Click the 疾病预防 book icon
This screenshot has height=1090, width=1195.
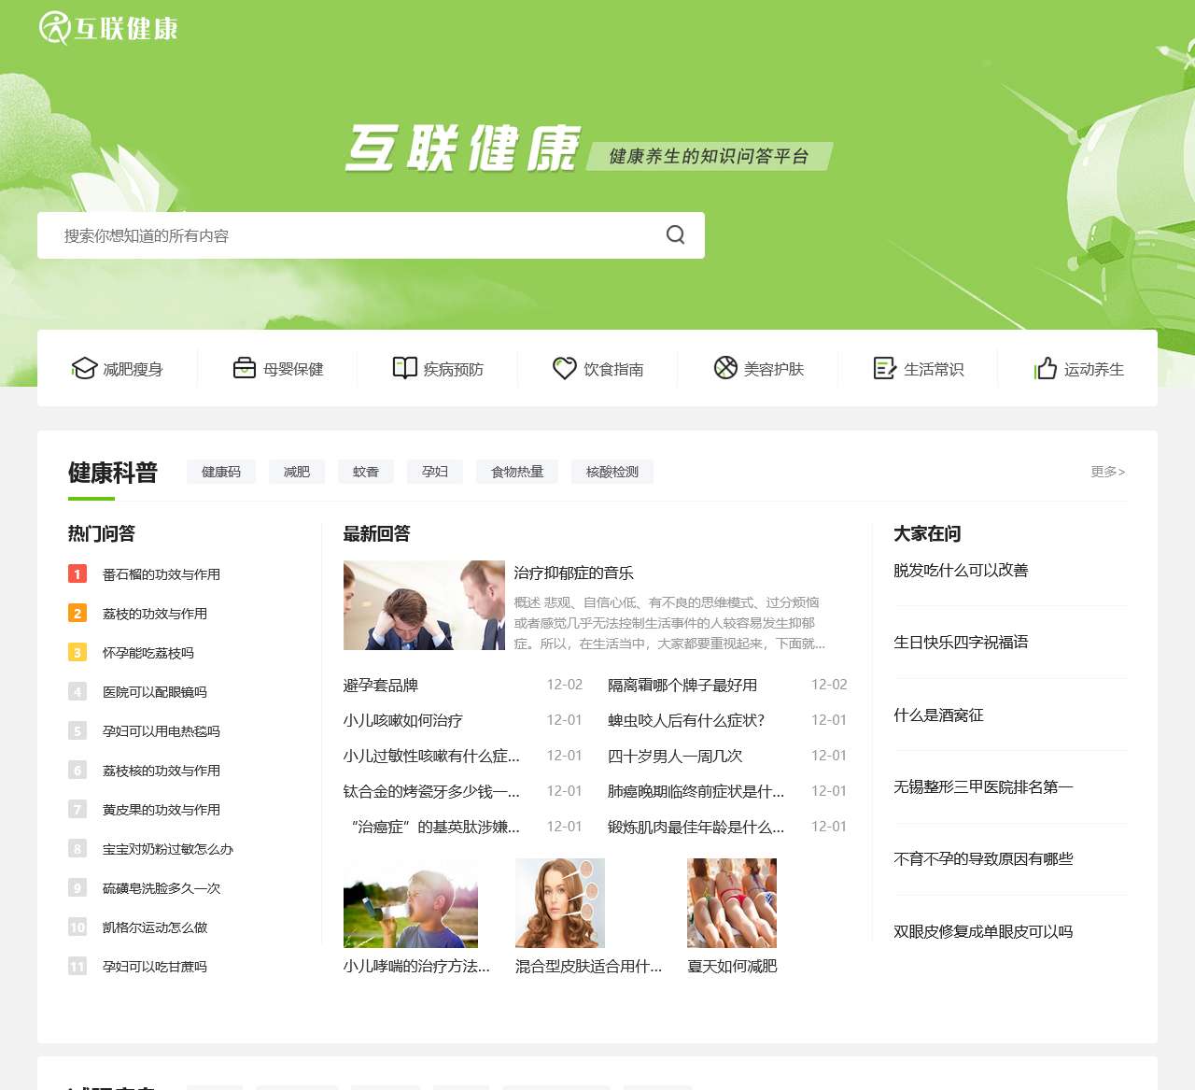(403, 368)
